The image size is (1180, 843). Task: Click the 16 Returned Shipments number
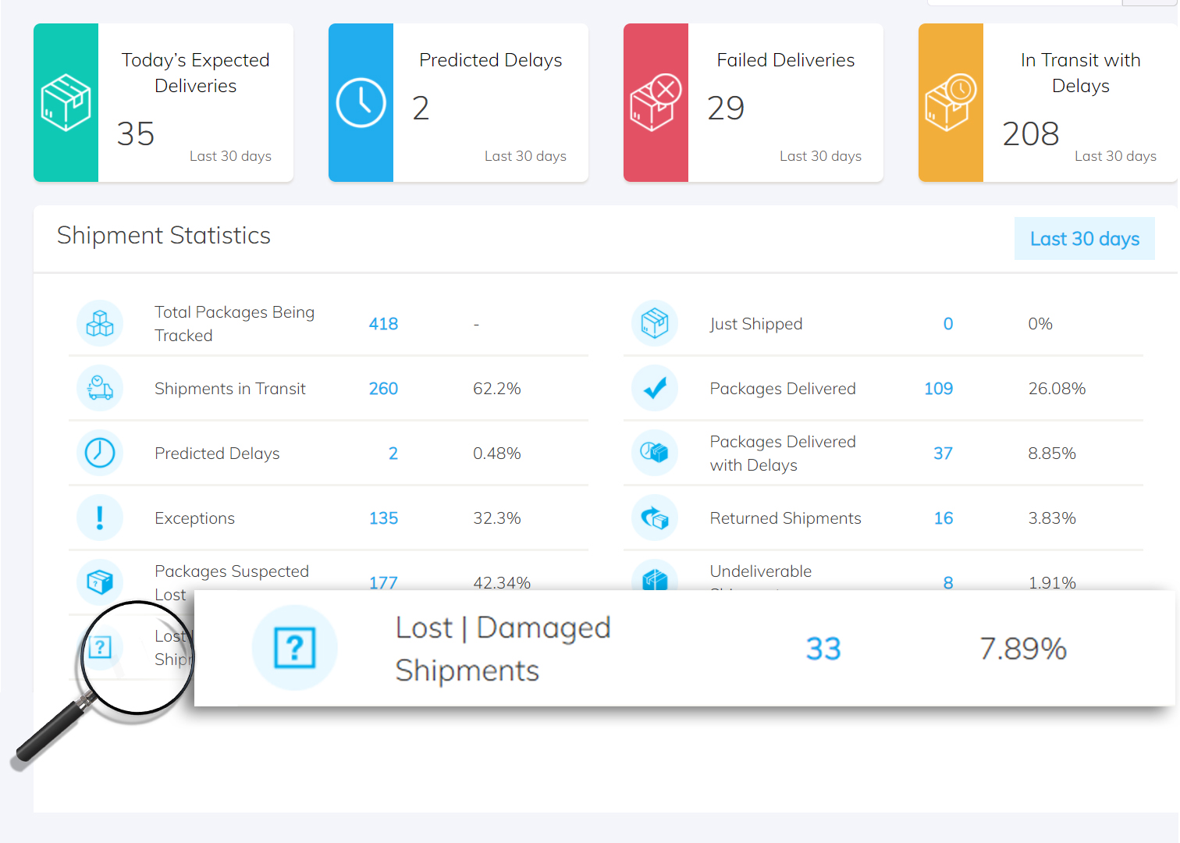943,518
